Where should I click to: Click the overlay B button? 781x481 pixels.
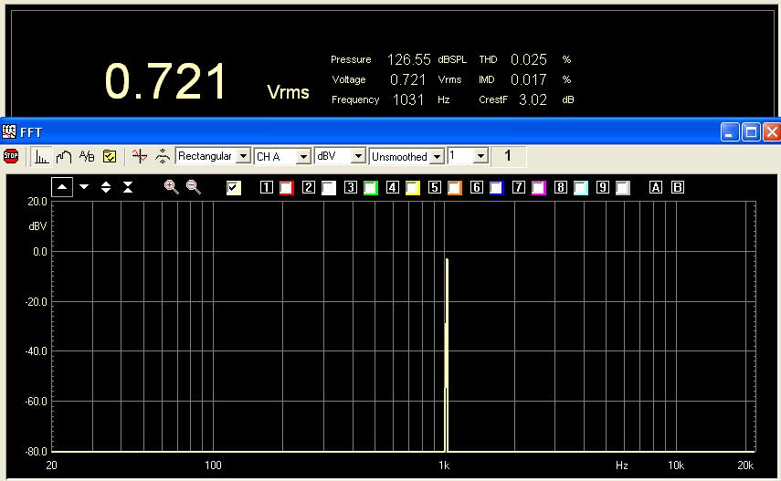(x=677, y=188)
